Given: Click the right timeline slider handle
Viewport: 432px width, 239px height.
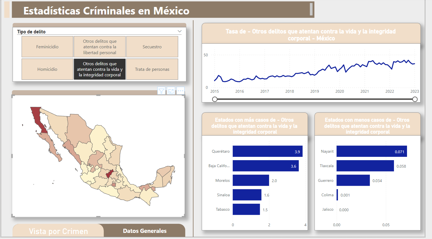Looking at the screenshot, I should pyautogui.click(x=415, y=99).
